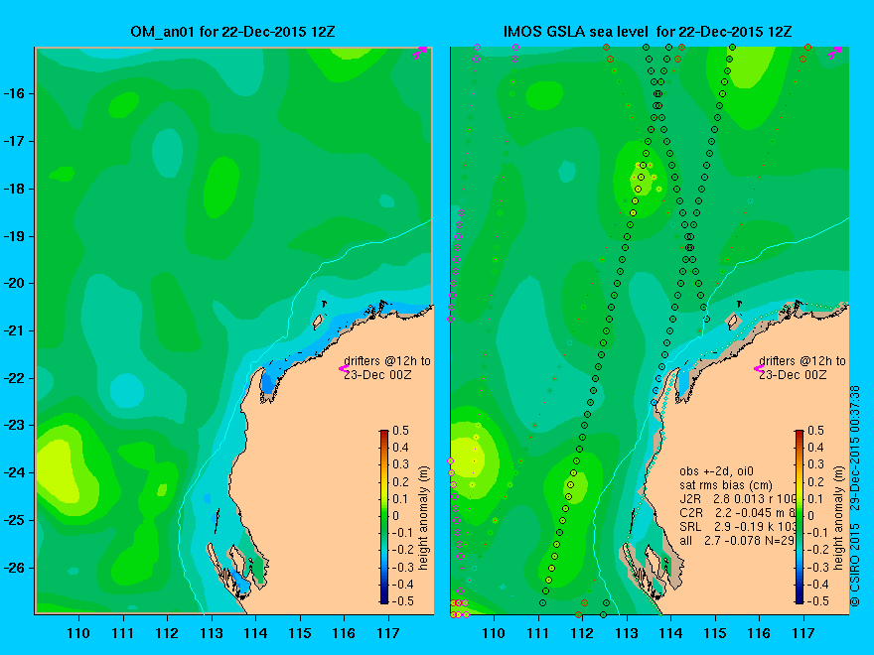Click longitude label '114' under the left map
The width and height of the screenshot is (874, 655).
coord(255,633)
